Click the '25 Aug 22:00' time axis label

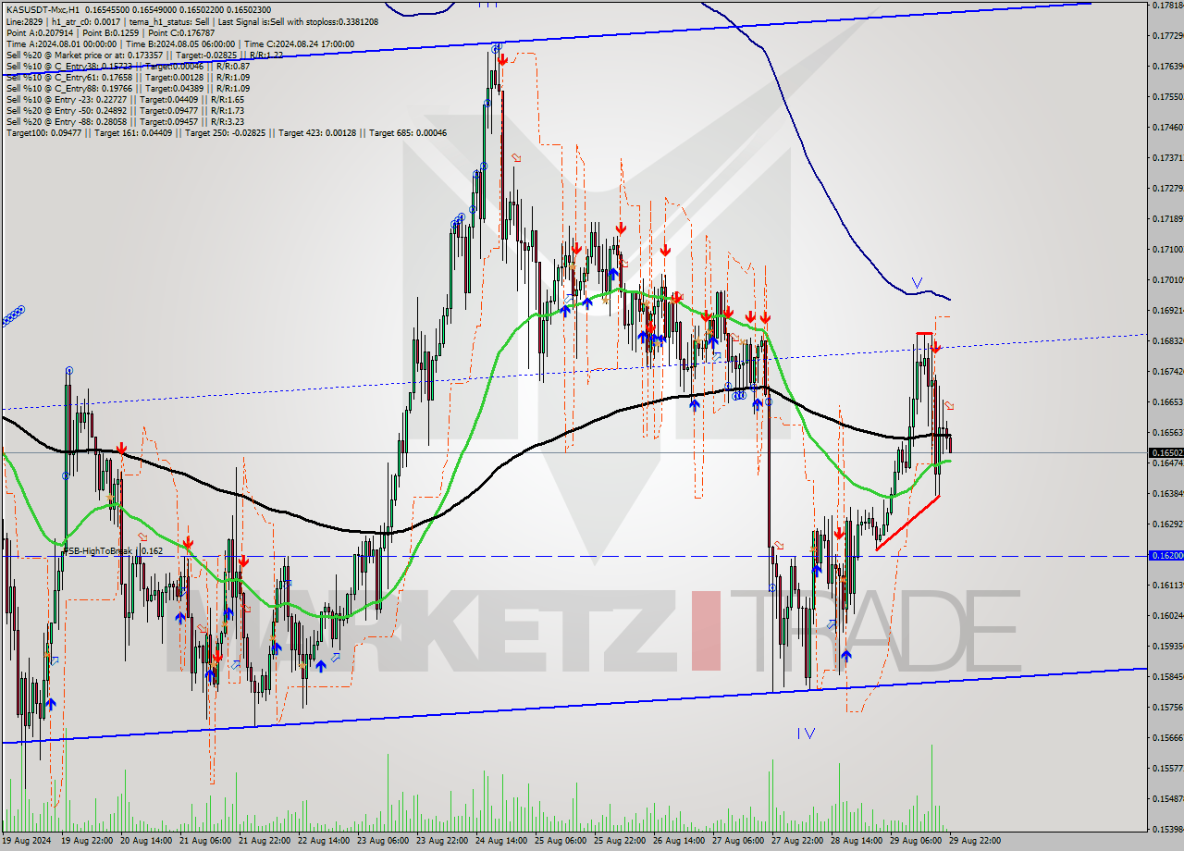coord(619,841)
